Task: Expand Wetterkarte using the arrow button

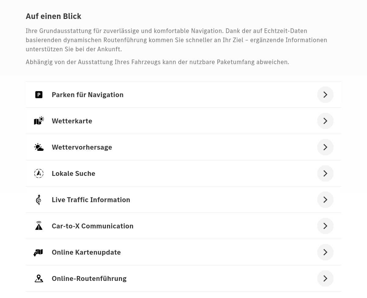Action: (x=325, y=121)
